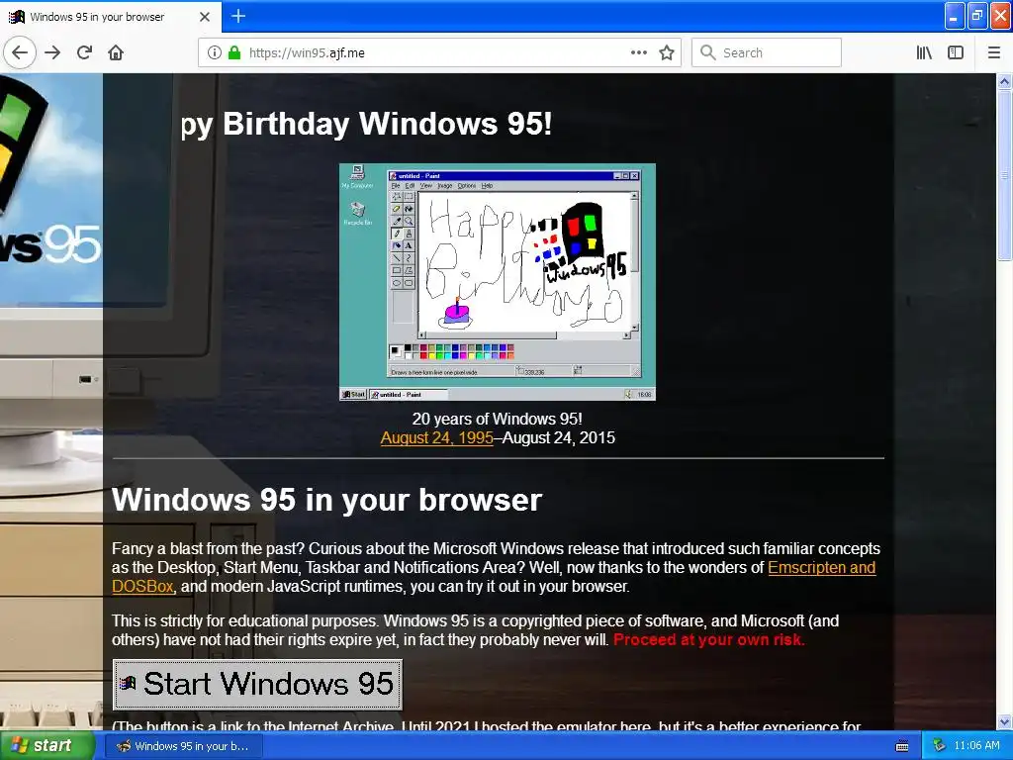The width and height of the screenshot is (1013, 760).
Task: Click the 20 years of Windows 95 caption
Action: (498, 419)
